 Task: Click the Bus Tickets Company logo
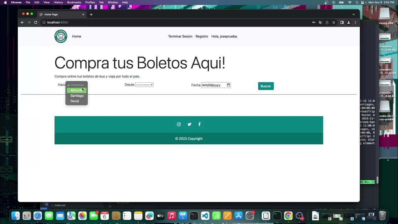coord(61,36)
